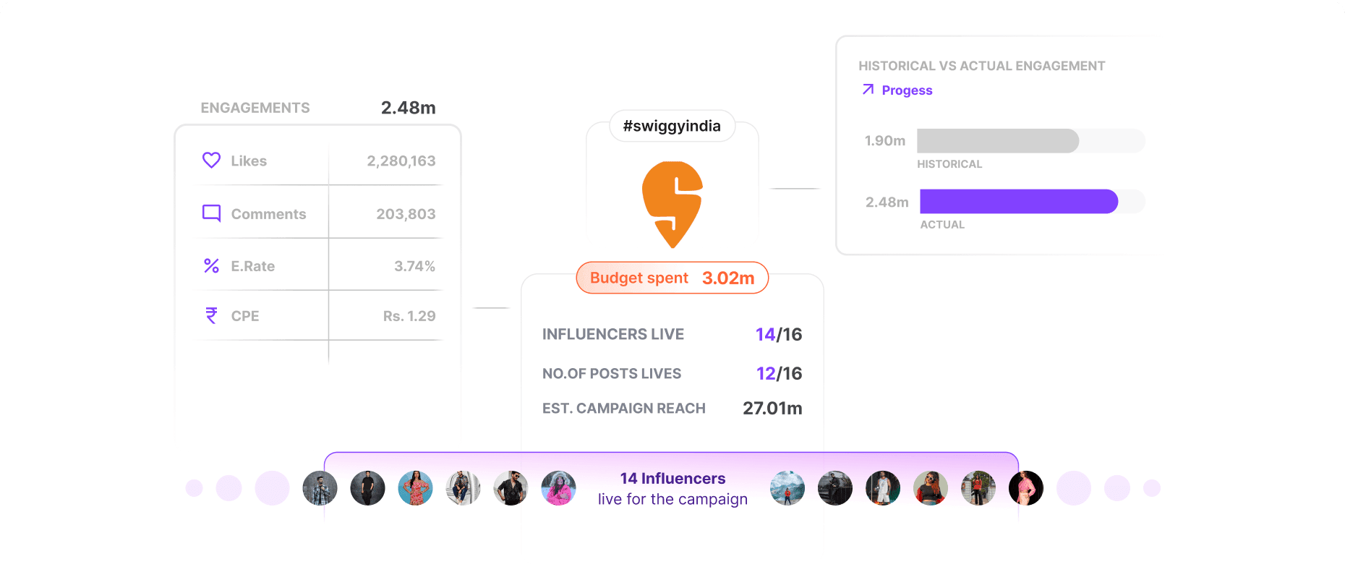Click the Comments speech bubble icon
The image size is (1345, 567).
coord(211,213)
